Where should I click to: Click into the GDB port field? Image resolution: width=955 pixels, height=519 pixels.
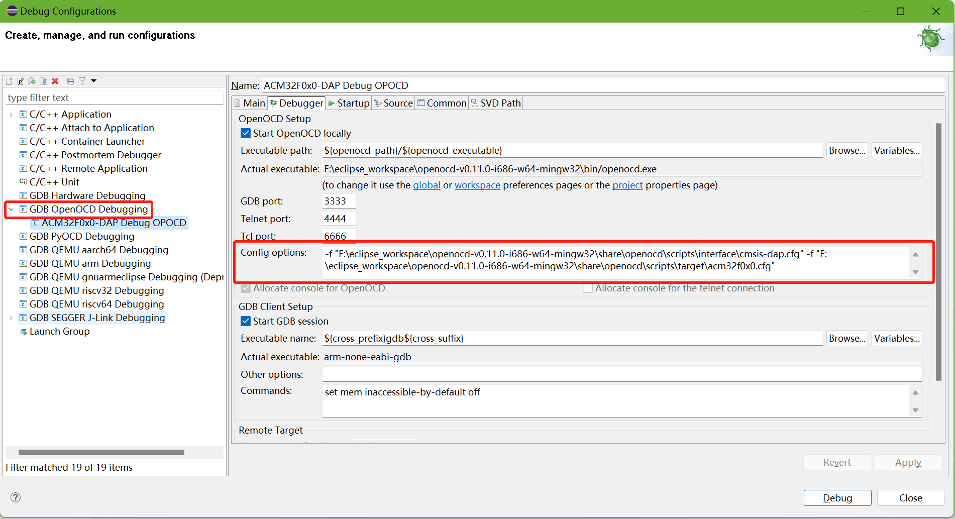click(x=339, y=201)
